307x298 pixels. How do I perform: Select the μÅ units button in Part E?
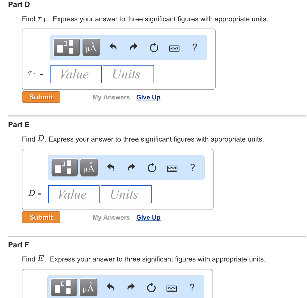[x=89, y=167]
